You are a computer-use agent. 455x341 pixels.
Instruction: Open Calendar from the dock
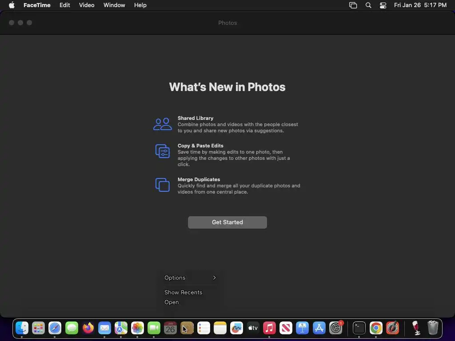tap(170, 328)
